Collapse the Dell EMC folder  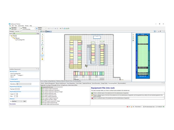tap(13, 38)
